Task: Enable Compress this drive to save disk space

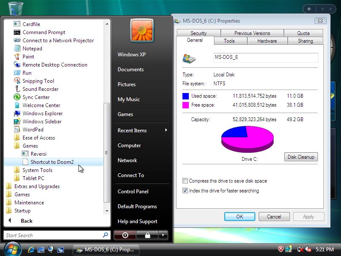Action: point(185,180)
